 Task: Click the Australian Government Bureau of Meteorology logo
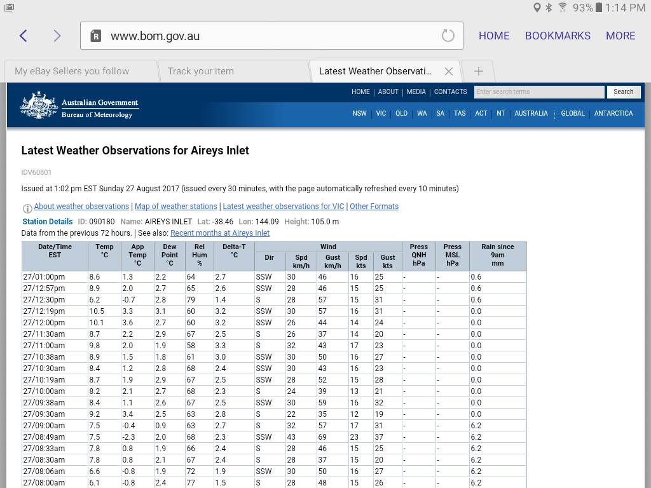tap(79, 106)
